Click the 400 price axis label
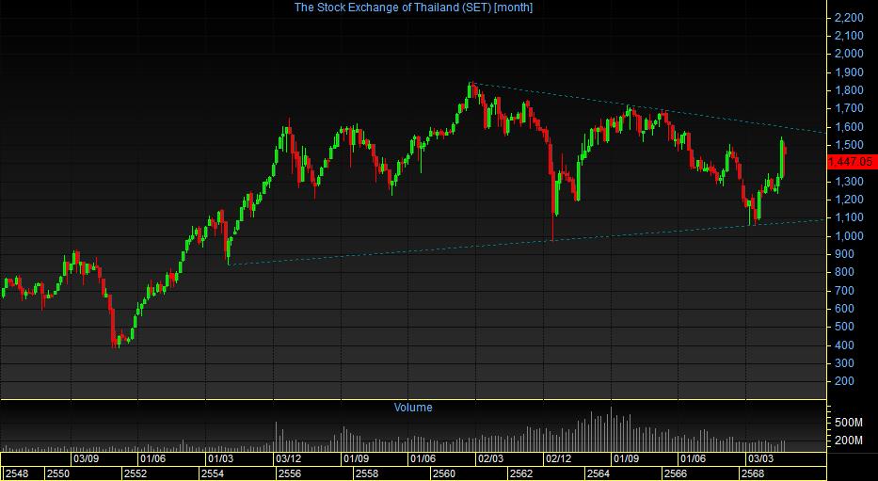Image resolution: width=878 pixels, height=481 pixels. [843, 345]
